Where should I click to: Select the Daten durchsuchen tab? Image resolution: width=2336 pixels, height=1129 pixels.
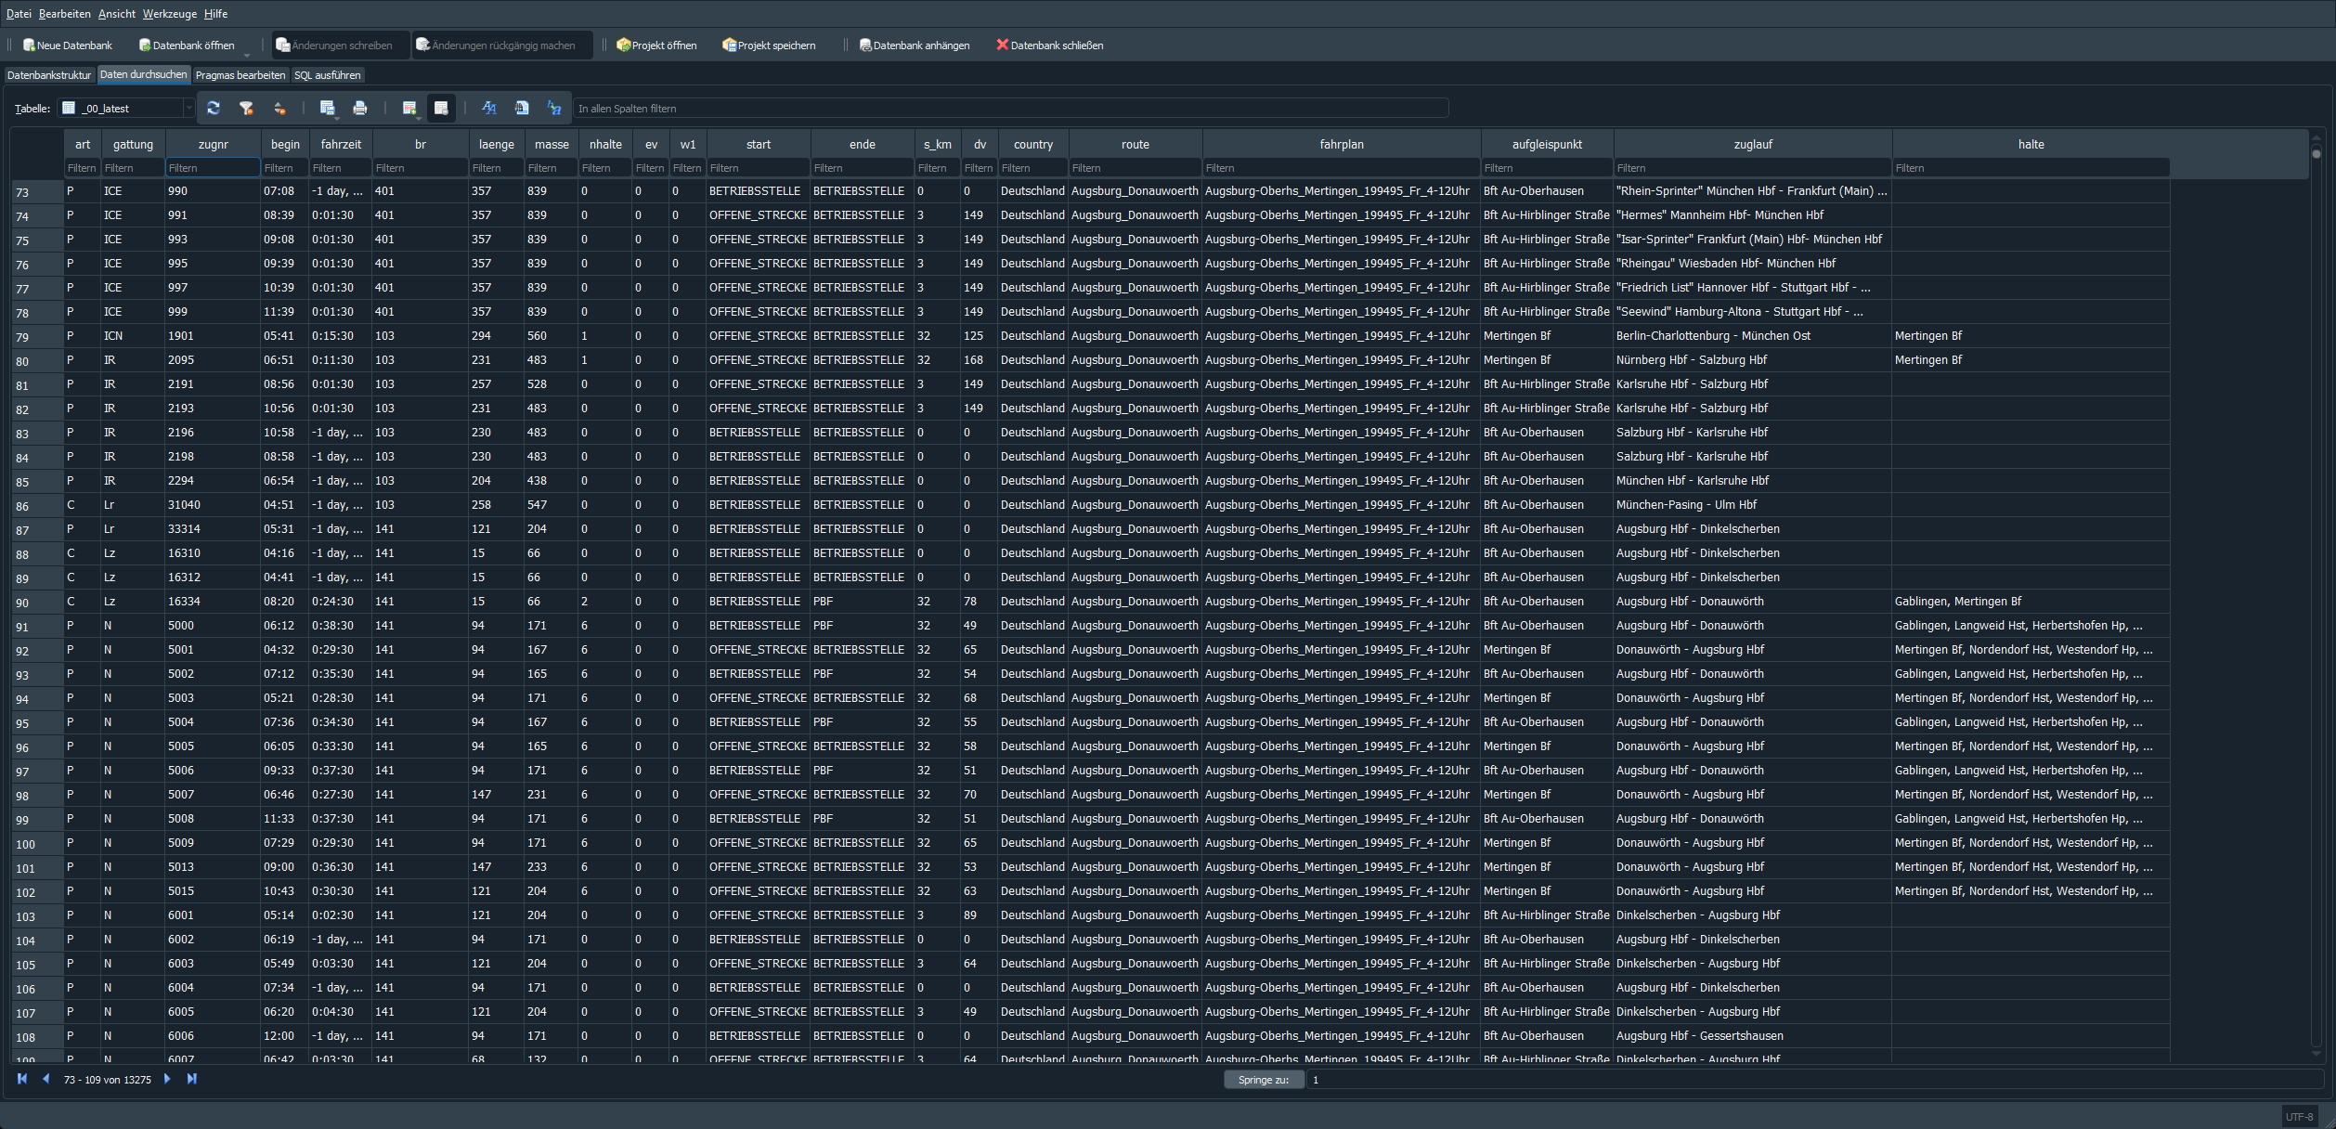(x=144, y=74)
